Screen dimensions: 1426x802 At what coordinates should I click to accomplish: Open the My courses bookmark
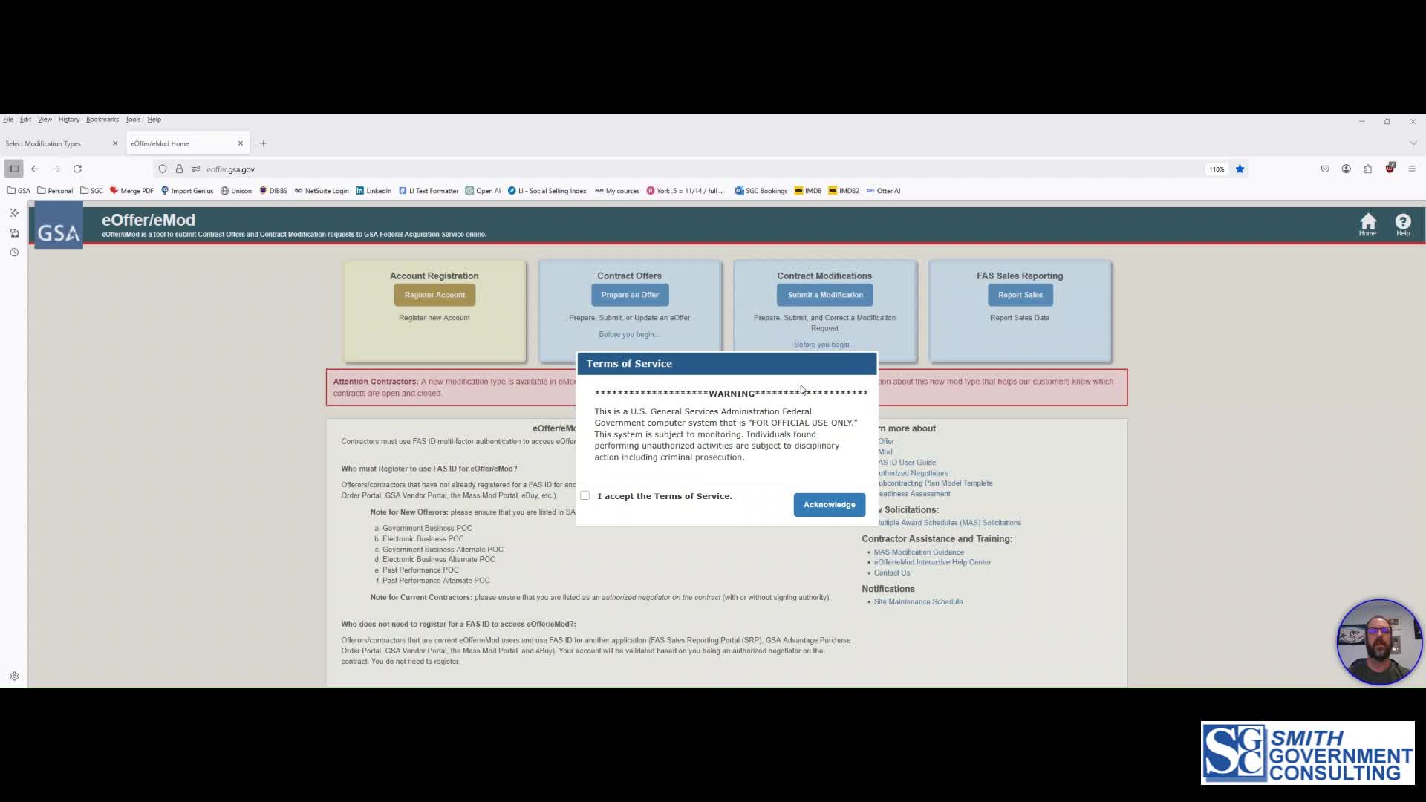point(616,191)
